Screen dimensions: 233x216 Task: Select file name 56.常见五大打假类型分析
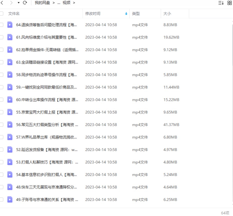pos(47,125)
